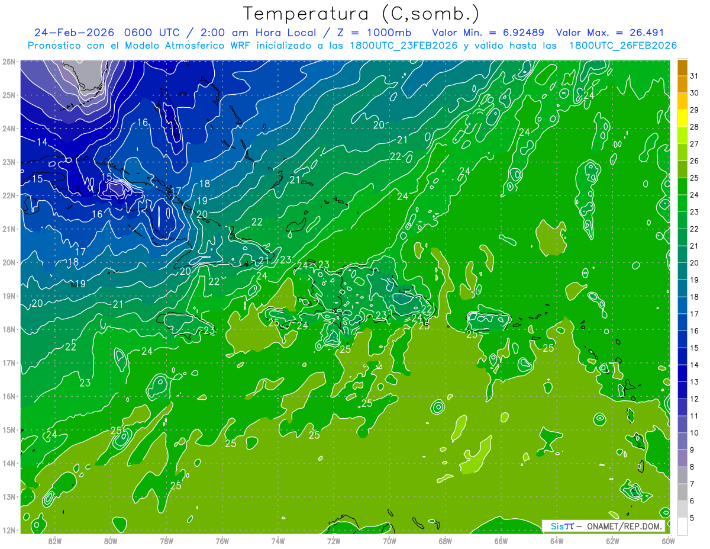Click the '80W' longitude axis label
Image resolution: width=710 pixels, height=549 pixels.
pyautogui.click(x=111, y=541)
